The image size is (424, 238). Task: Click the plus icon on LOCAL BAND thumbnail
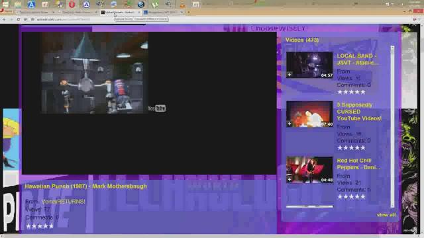click(x=290, y=75)
